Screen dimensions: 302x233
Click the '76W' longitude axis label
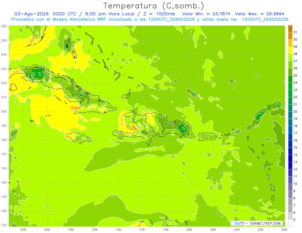point(95,229)
